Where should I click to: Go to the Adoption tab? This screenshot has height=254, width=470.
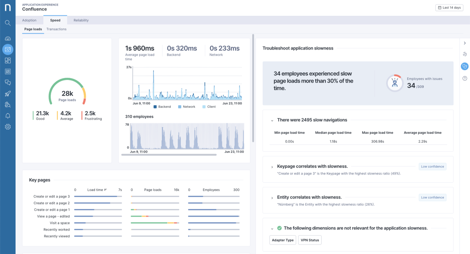[x=29, y=21]
